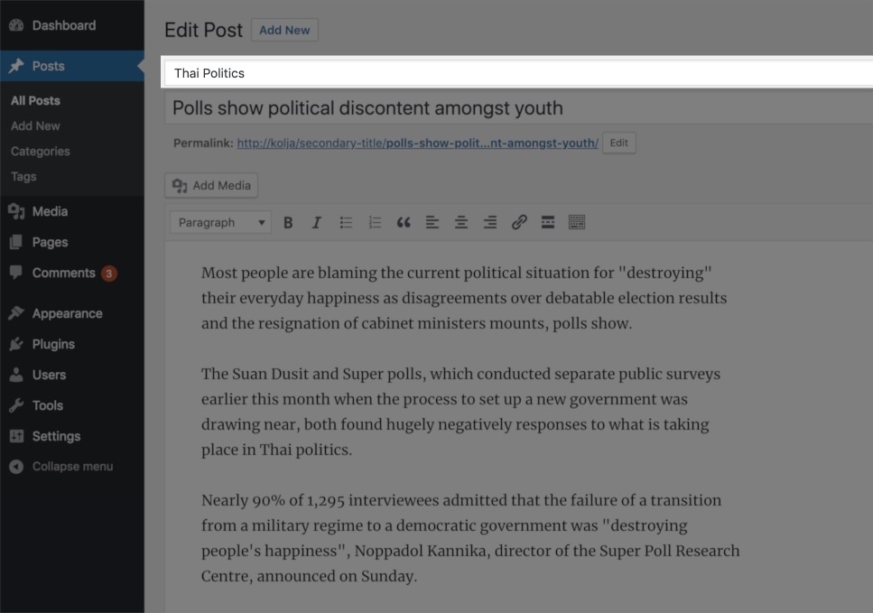
Task: Align text to the right
Action: [490, 223]
